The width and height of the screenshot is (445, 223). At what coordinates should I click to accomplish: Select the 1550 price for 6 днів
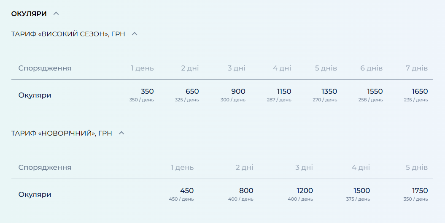[x=375, y=91]
